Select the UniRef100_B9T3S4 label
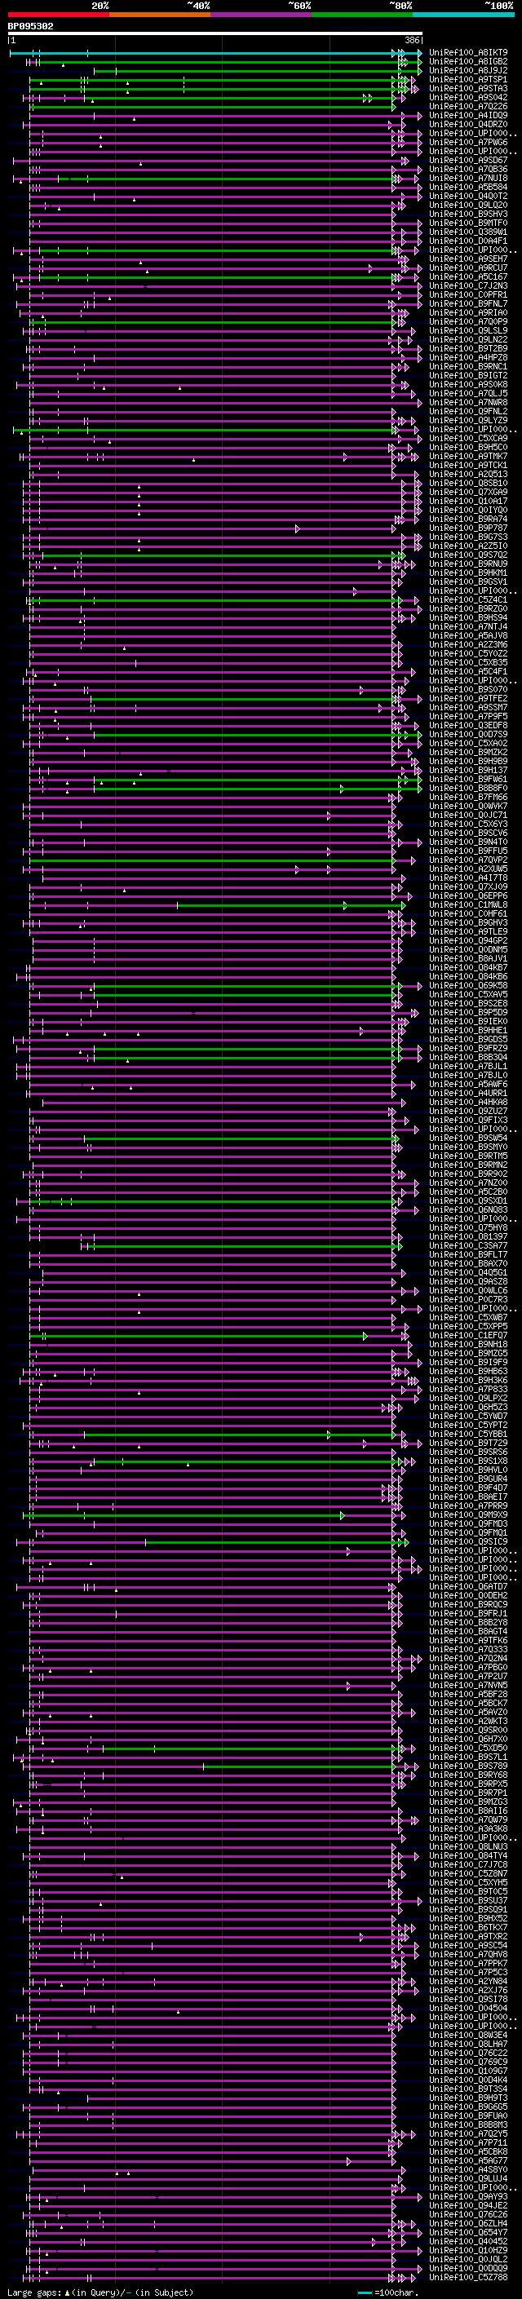522x2299 pixels. (468, 2089)
